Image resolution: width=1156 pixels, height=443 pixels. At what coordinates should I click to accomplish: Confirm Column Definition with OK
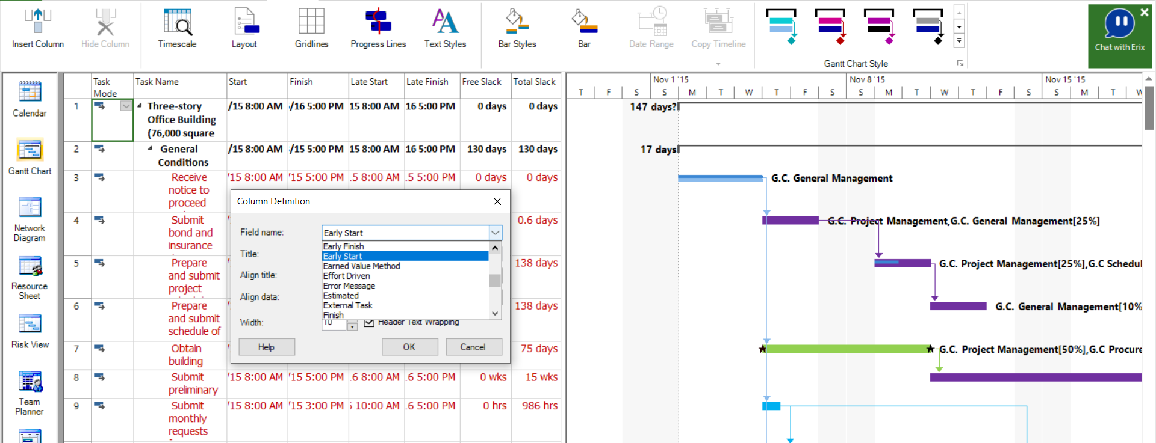coord(409,347)
